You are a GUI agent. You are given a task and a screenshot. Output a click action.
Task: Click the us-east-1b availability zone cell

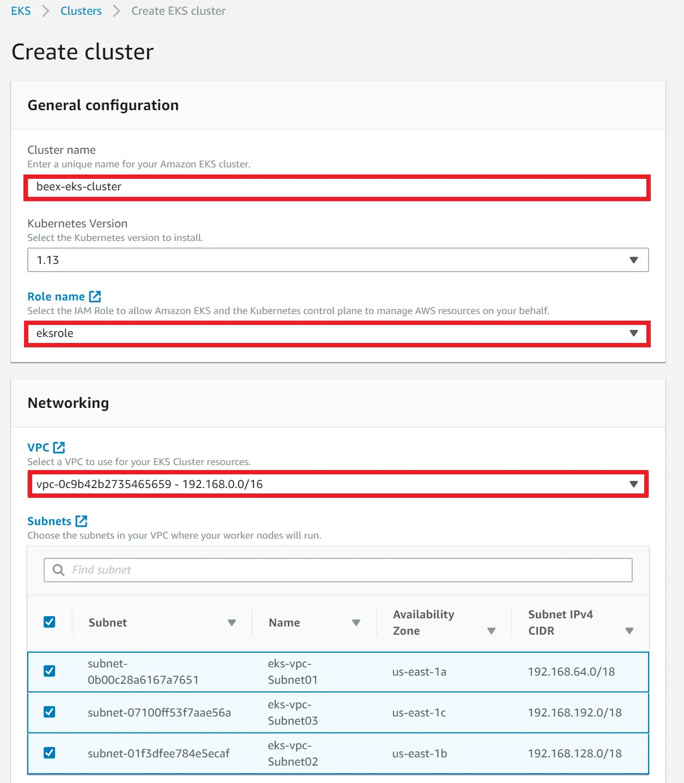coord(419,754)
